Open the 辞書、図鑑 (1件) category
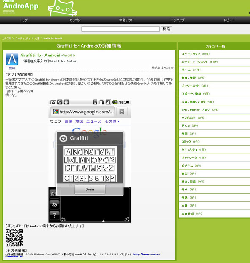Screen dimensions: 250x263 click(214, 182)
